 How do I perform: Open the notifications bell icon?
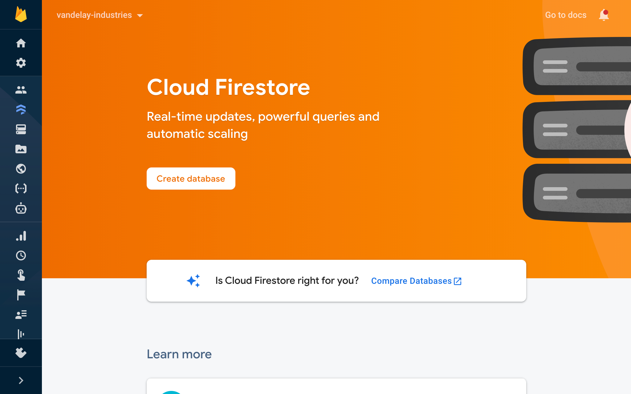point(604,15)
